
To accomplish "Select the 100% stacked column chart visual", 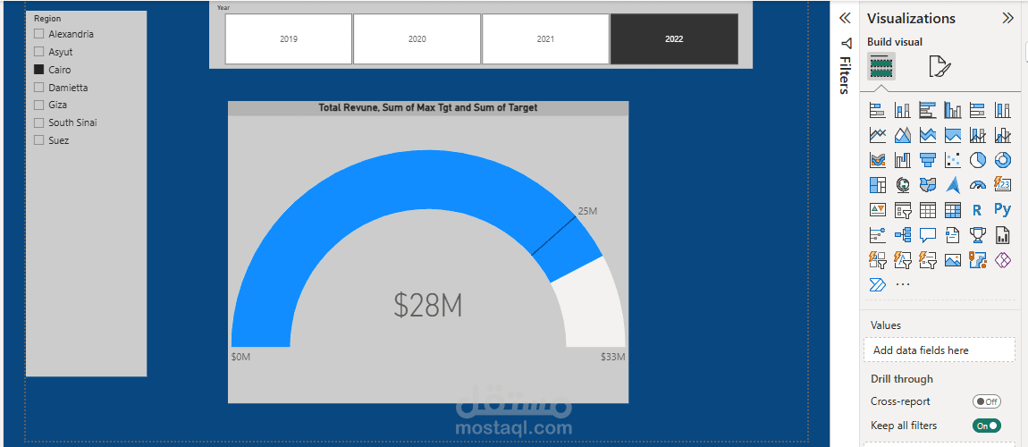I will (x=1002, y=110).
